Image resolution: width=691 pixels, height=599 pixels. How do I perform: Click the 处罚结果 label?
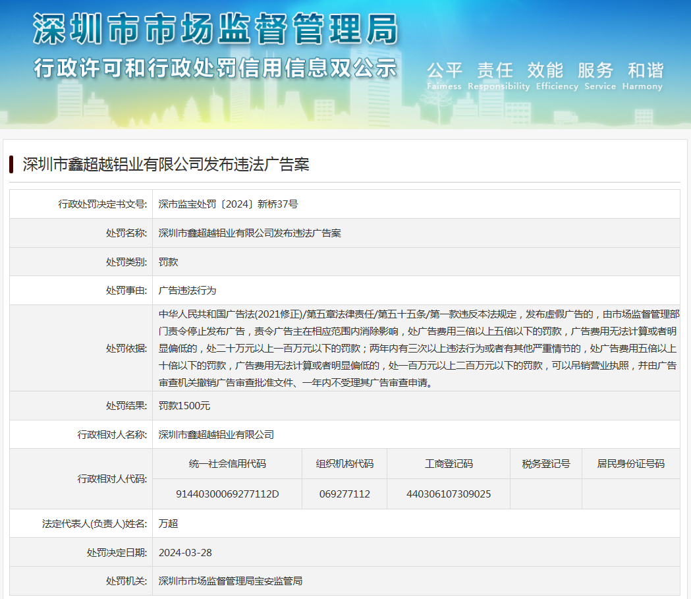coord(126,405)
